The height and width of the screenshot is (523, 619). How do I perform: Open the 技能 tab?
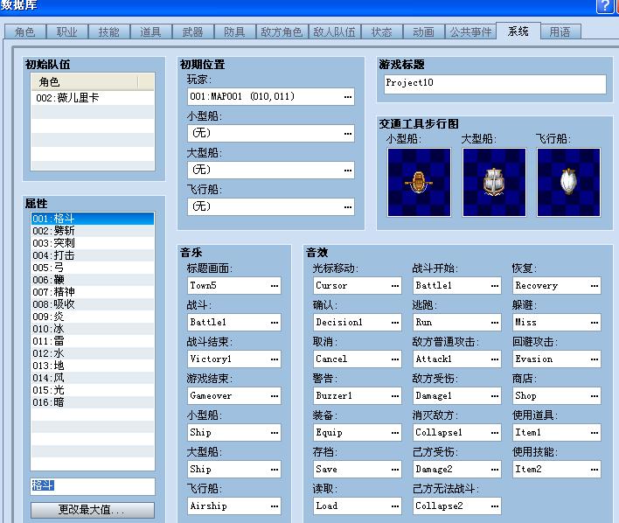click(108, 32)
